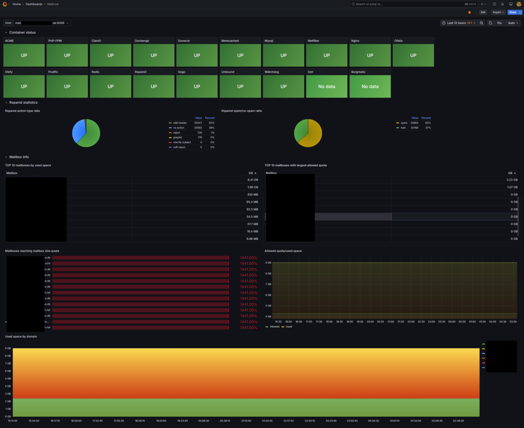
Task: Open the user profile avatar
Action: click(x=519, y=4)
